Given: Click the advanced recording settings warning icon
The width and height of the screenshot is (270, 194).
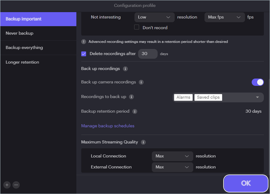Looking at the screenshot, I should (84, 42).
